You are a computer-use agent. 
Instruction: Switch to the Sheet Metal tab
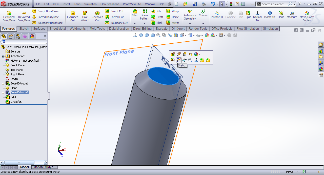57,29
